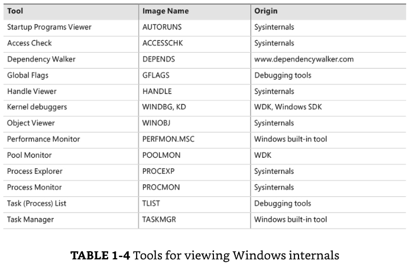This screenshot has height=270, width=409.
Task: Select the Access Check tool entry
Action: [30, 43]
